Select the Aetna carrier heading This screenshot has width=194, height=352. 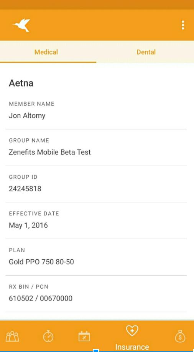point(21,83)
